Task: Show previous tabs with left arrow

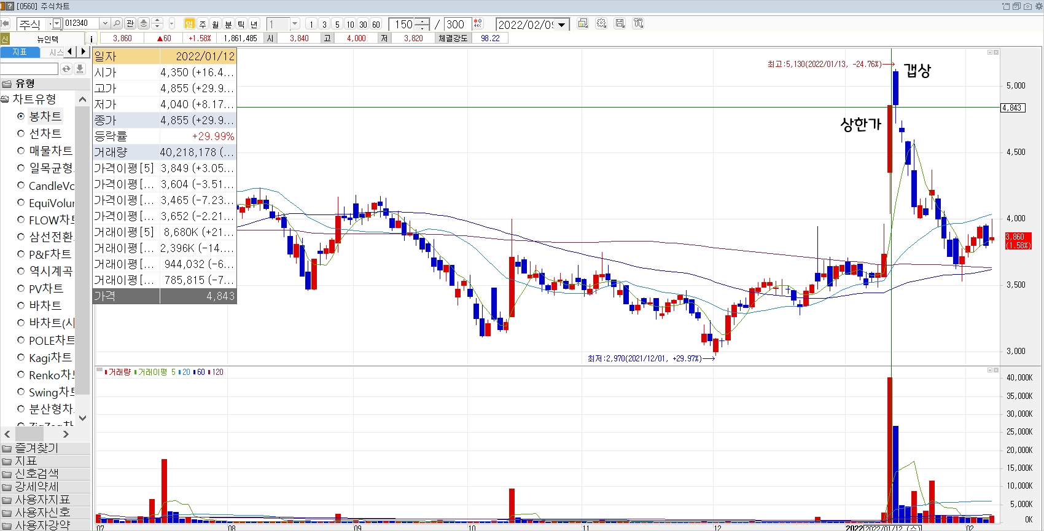Action: (71, 52)
